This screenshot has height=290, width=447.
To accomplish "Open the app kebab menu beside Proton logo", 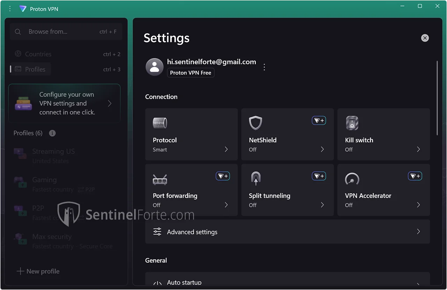I will [10, 9].
